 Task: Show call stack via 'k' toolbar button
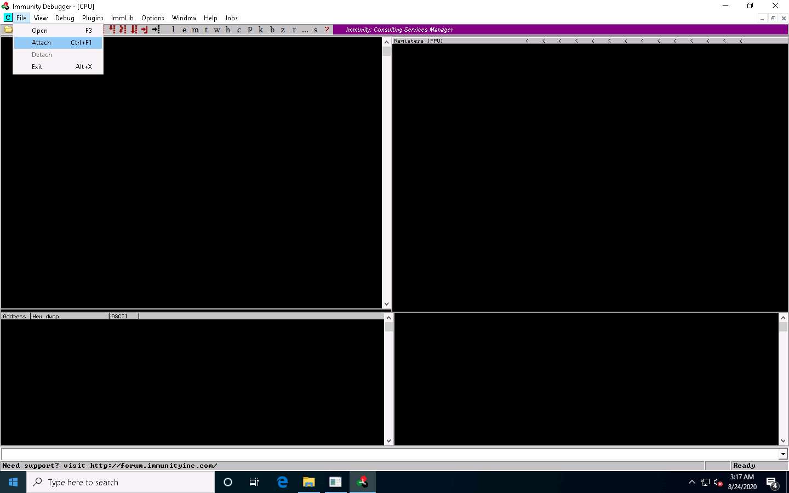coord(261,30)
